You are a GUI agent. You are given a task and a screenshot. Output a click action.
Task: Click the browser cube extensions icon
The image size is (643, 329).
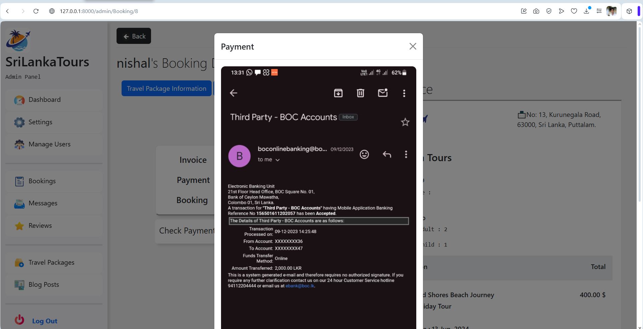629,11
